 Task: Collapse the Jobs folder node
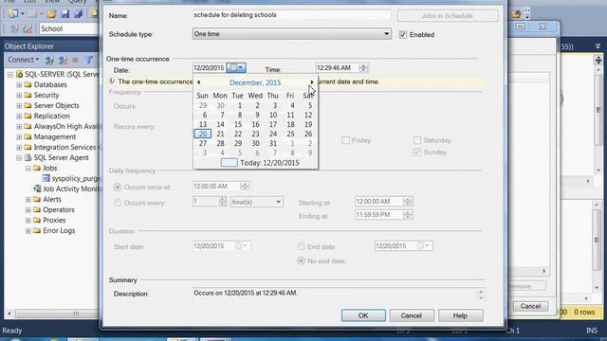pyautogui.click(x=28, y=169)
